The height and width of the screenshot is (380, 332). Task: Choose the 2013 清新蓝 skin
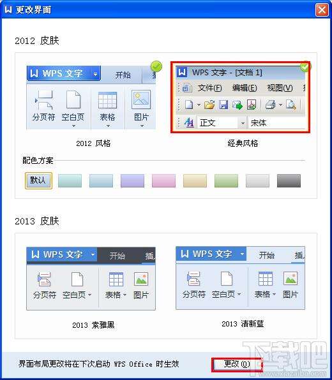[240, 278]
